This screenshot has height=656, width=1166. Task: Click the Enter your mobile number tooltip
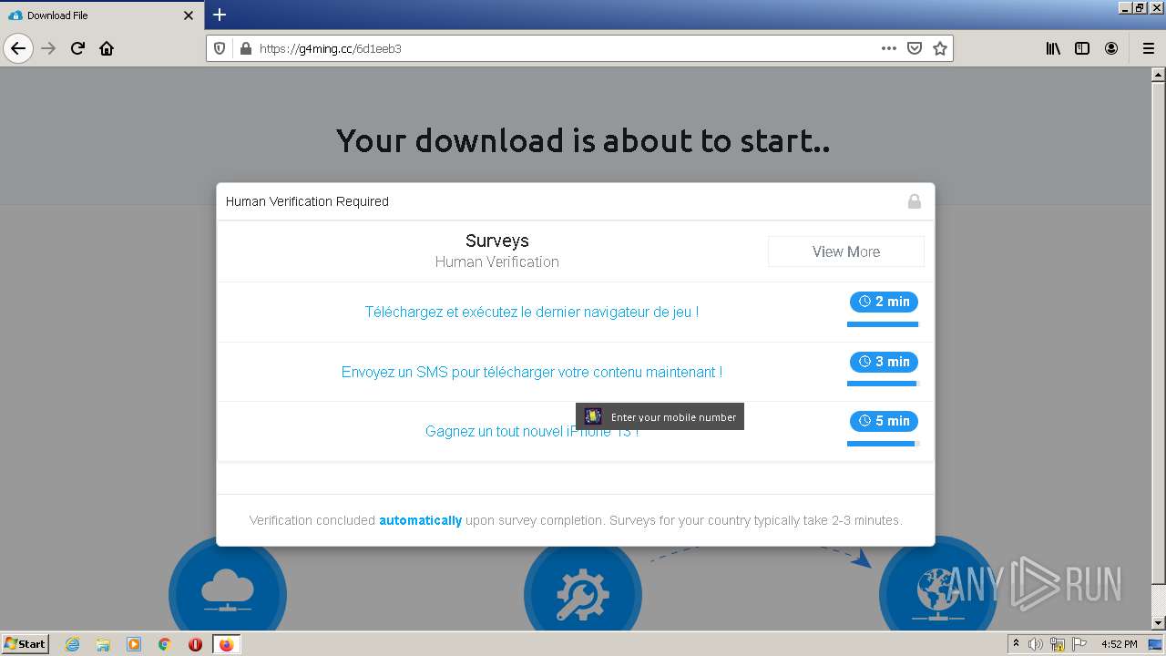[660, 416]
